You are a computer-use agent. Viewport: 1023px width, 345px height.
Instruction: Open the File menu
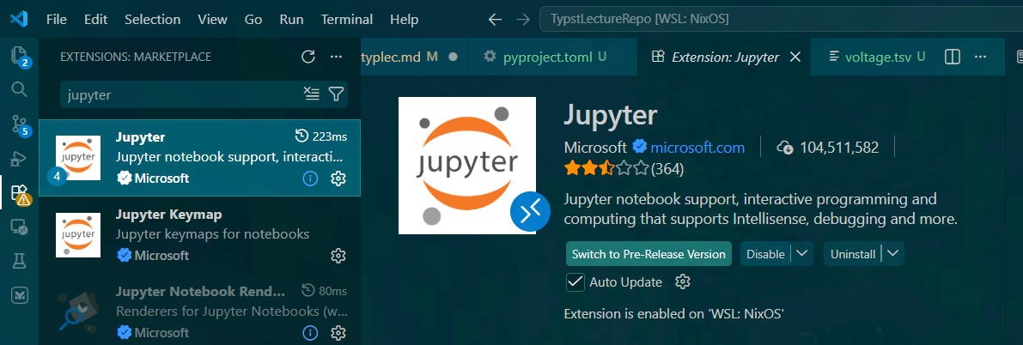point(57,20)
